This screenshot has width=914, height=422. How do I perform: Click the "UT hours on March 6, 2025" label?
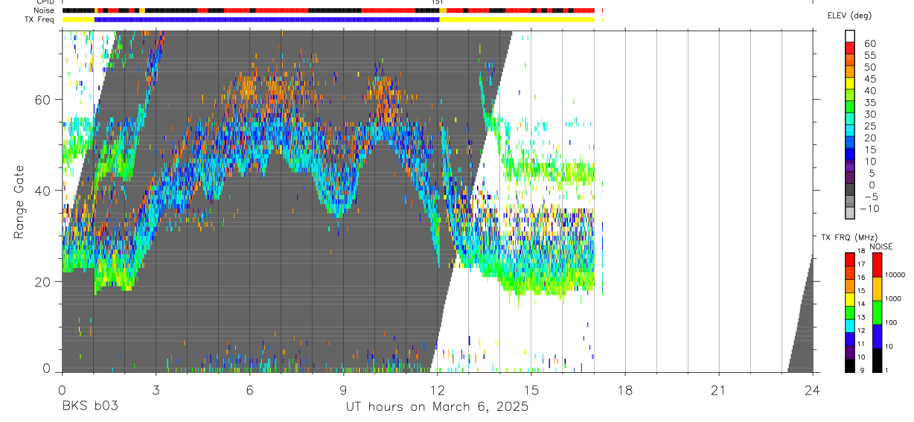tap(437, 407)
